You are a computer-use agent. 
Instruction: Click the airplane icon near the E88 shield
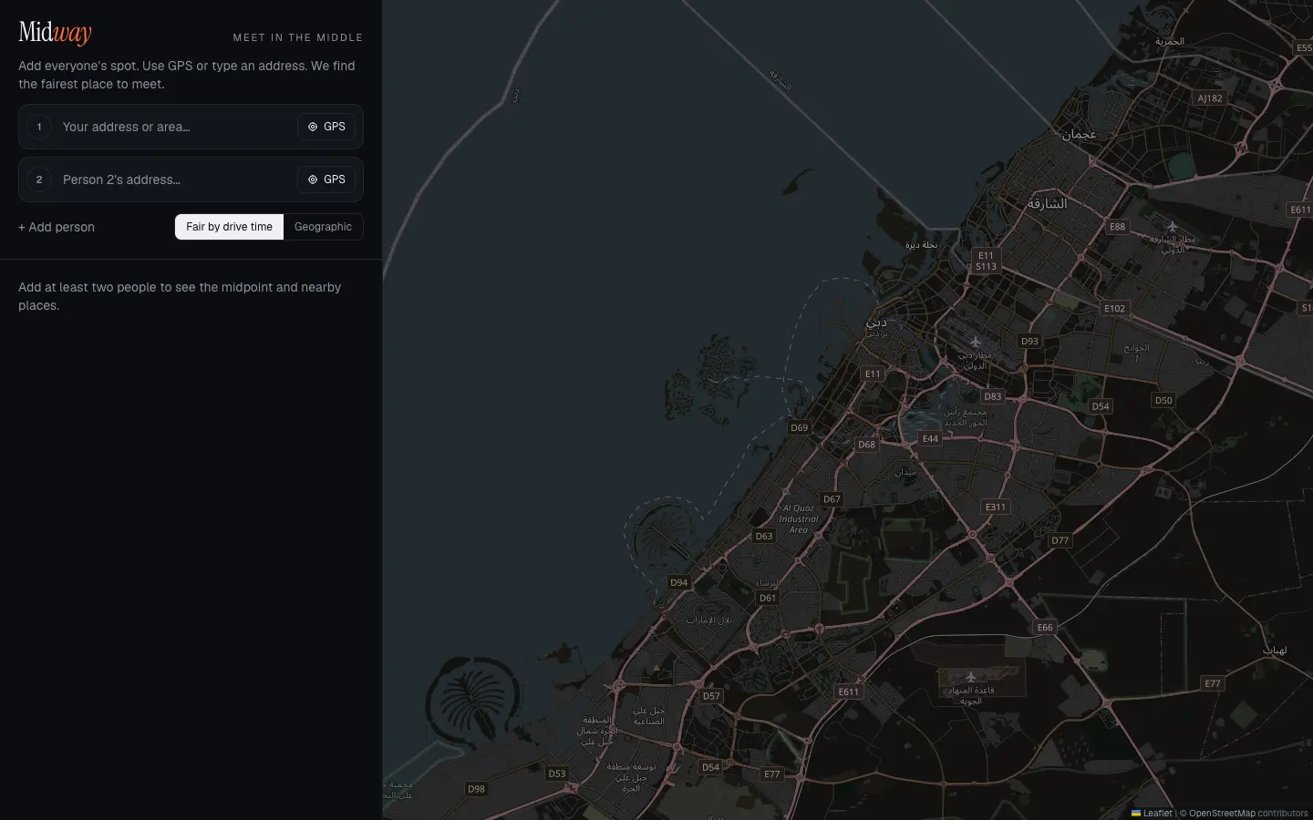pos(1173,226)
